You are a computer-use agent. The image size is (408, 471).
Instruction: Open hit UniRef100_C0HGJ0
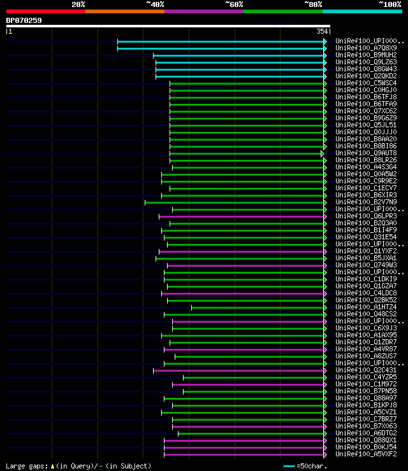(366, 90)
